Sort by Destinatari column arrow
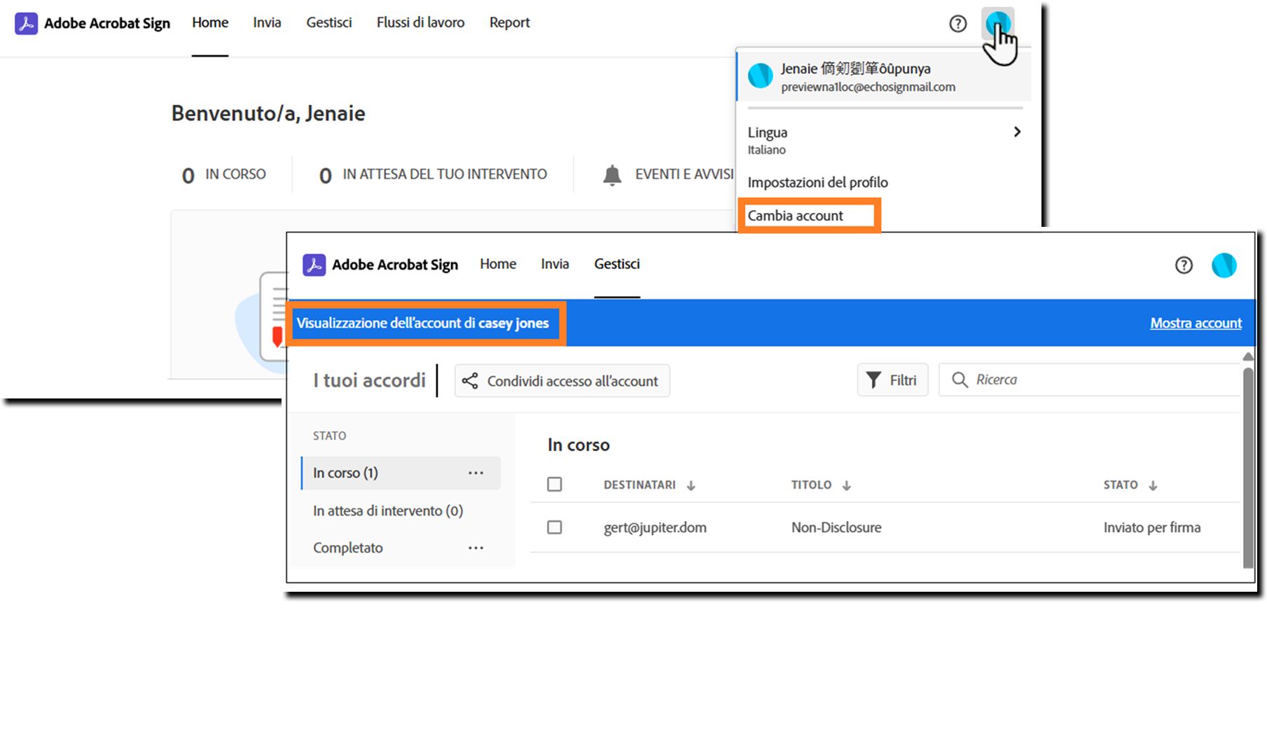Screen dimensions: 1267x750 pos(691,485)
